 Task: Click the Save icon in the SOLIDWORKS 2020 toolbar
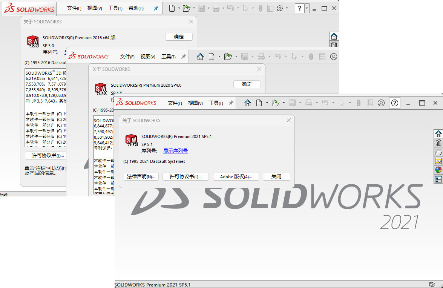tap(245, 57)
